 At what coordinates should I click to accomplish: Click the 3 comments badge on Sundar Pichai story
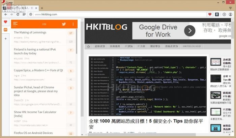(71, 88)
